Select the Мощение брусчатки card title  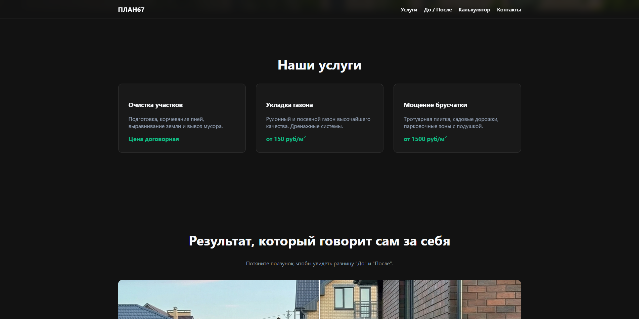[435, 105]
